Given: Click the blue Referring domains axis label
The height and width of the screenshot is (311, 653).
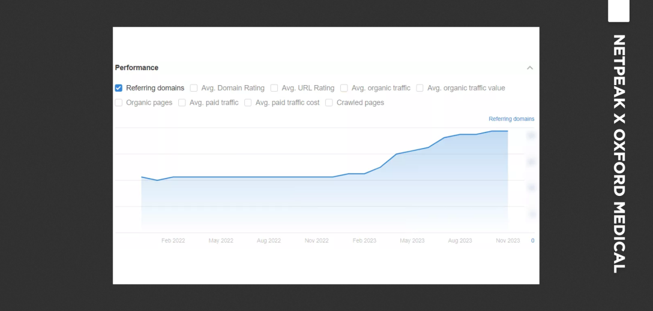Looking at the screenshot, I should click(511, 119).
